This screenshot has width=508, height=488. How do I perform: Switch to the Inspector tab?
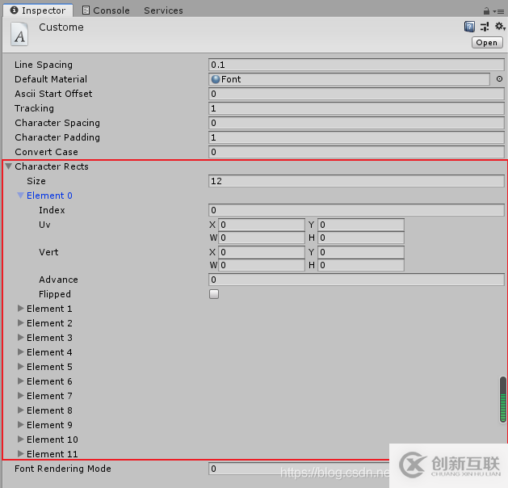pos(38,11)
